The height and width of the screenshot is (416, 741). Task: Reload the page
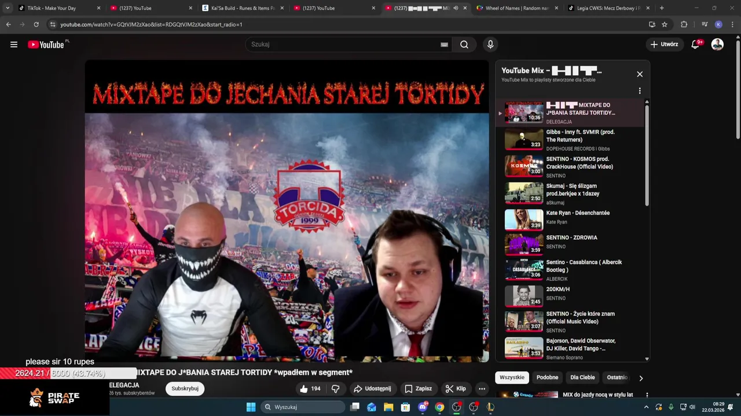point(36,24)
